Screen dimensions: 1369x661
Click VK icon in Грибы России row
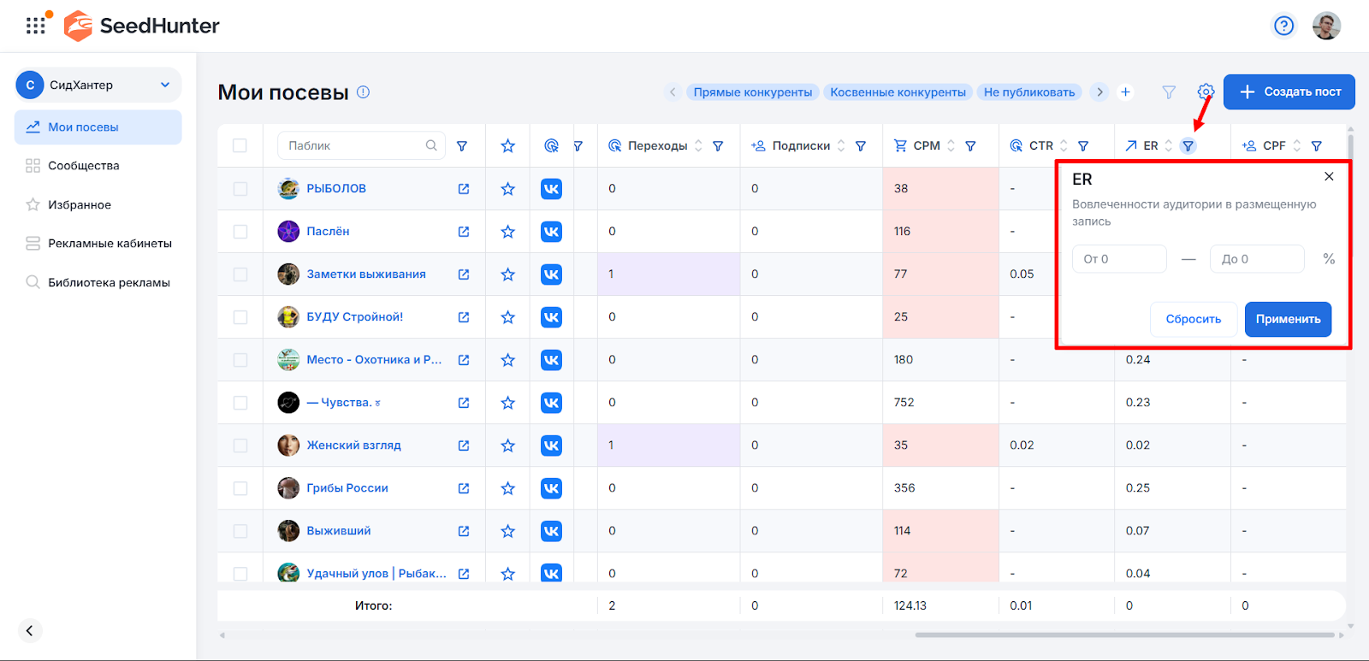551,488
